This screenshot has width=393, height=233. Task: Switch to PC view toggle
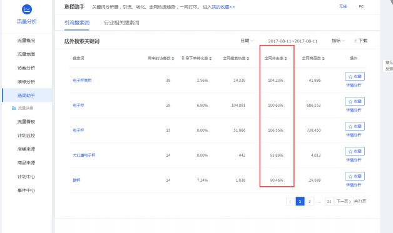click(361, 6)
